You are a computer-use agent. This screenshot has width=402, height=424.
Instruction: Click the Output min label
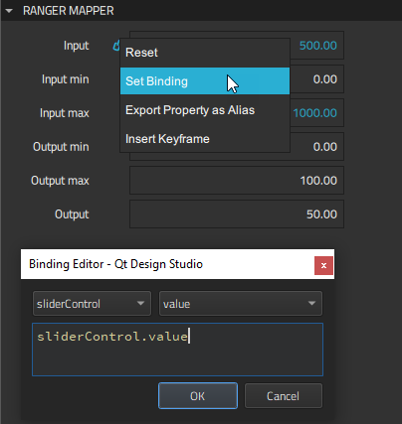click(61, 147)
